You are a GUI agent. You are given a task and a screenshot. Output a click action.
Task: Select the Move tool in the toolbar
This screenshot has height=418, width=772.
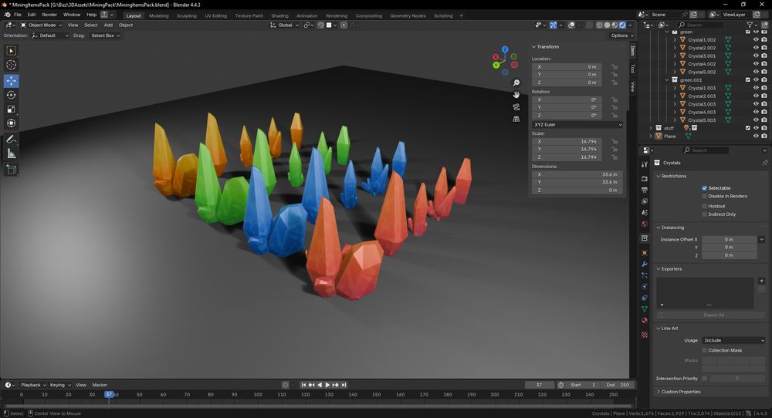point(12,81)
